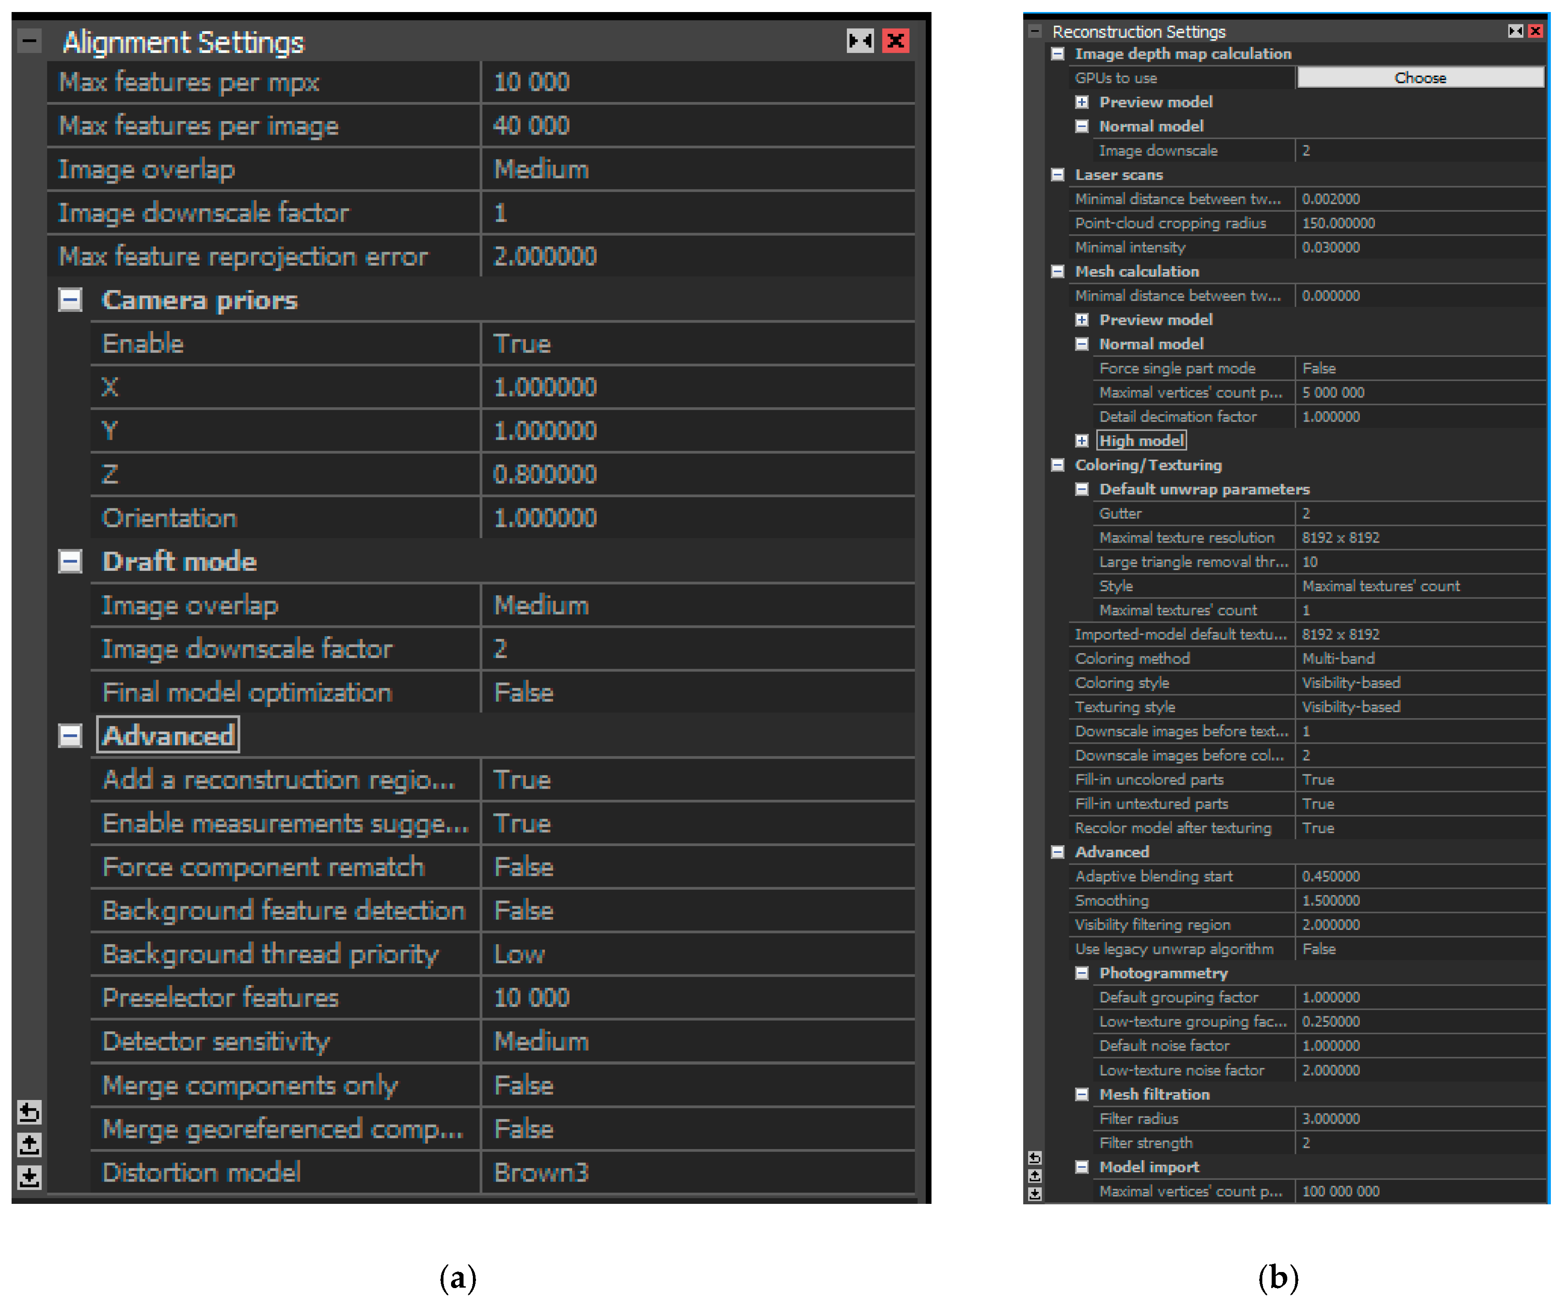Select the Orientation row label

pyautogui.click(x=169, y=518)
